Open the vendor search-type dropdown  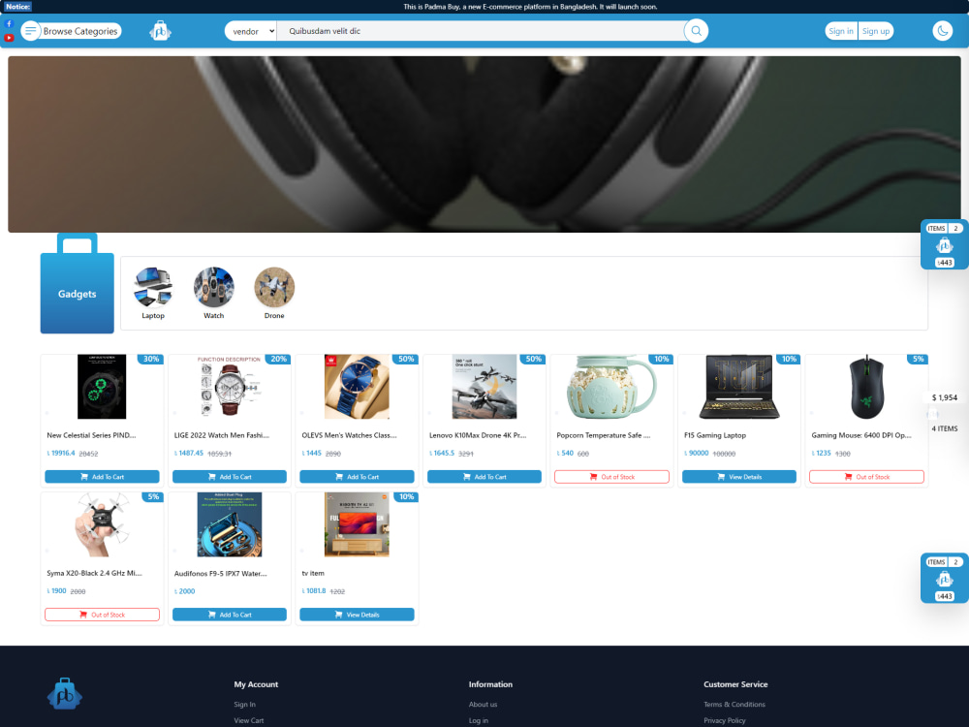point(250,31)
